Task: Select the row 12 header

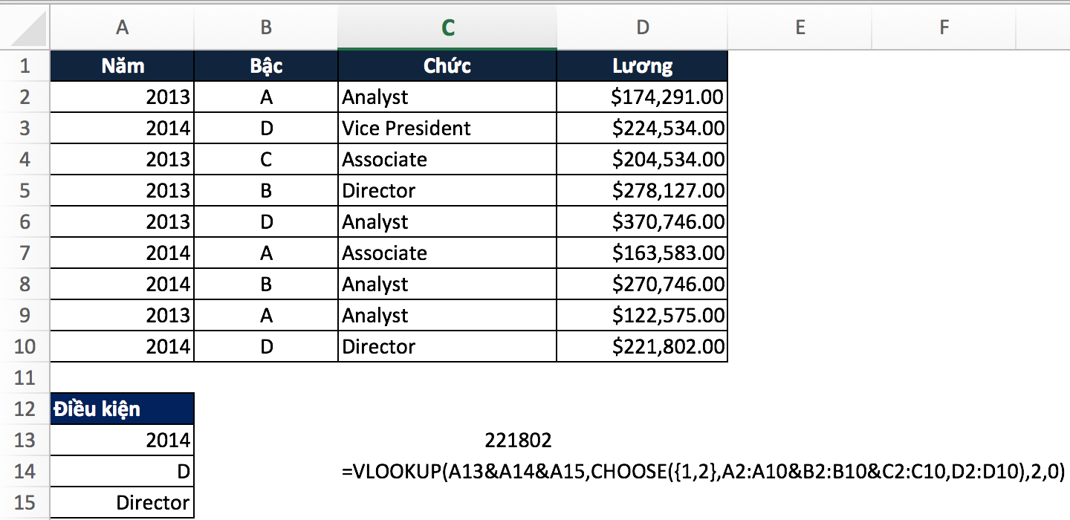Action: (25, 409)
